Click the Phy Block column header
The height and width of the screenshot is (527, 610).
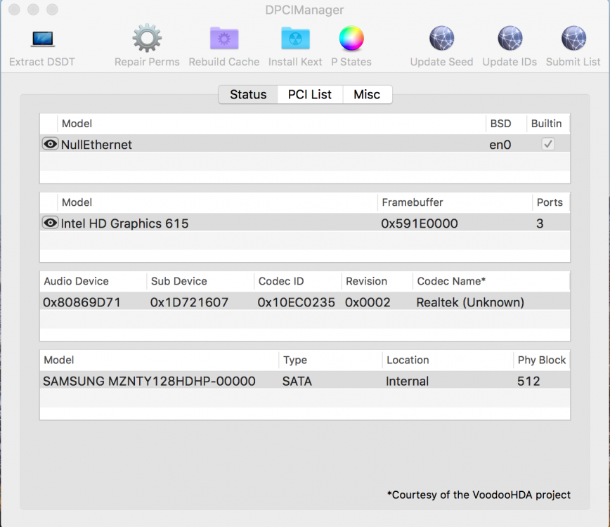tap(542, 360)
